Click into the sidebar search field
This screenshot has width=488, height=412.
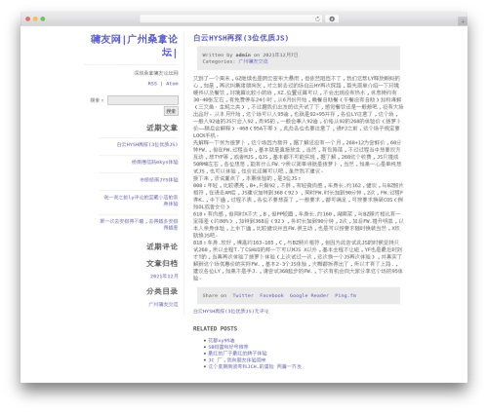coord(142,100)
